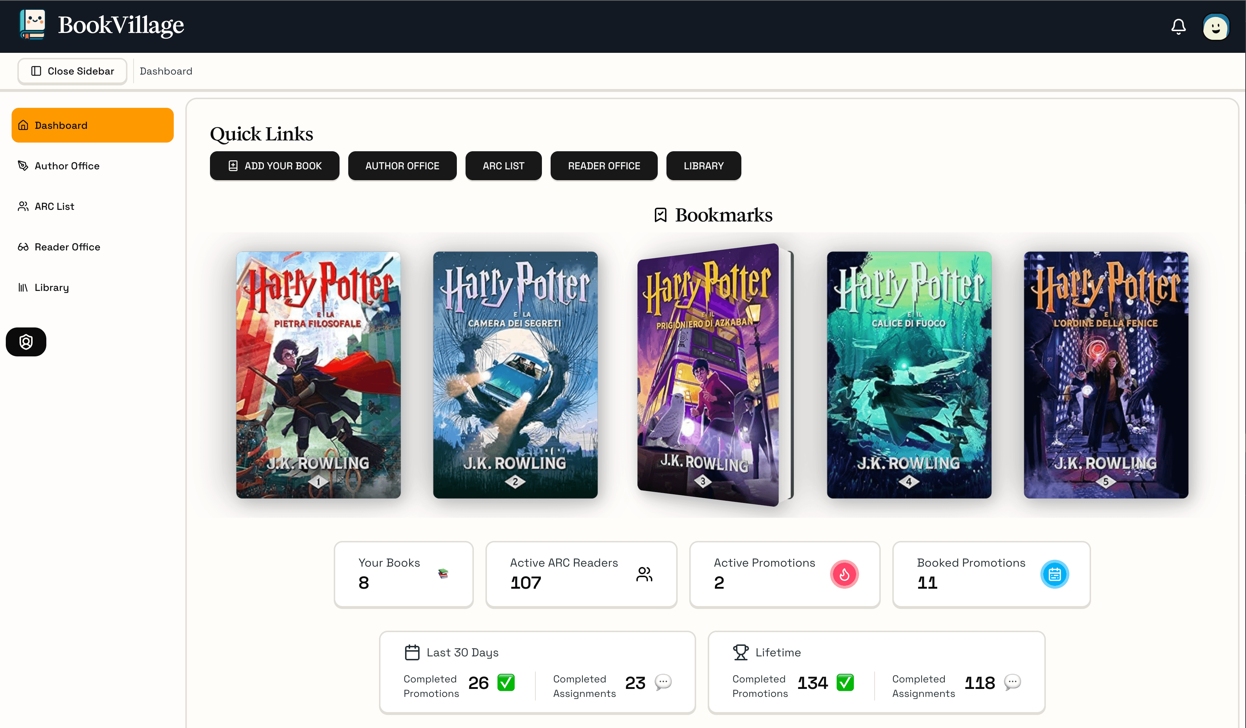This screenshot has width=1246, height=728.
Task: Click the Active ARC Readers people icon
Action: pos(644,574)
